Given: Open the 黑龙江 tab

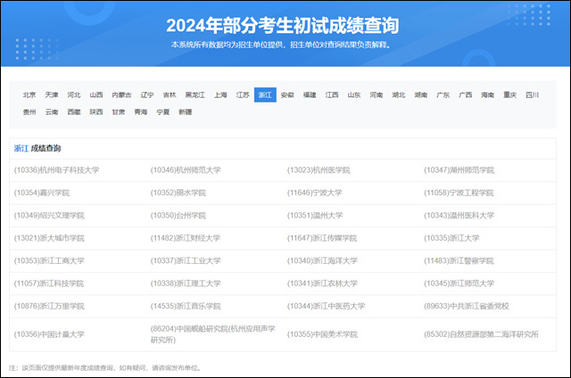Looking at the screenshot, I should (194, 95).
